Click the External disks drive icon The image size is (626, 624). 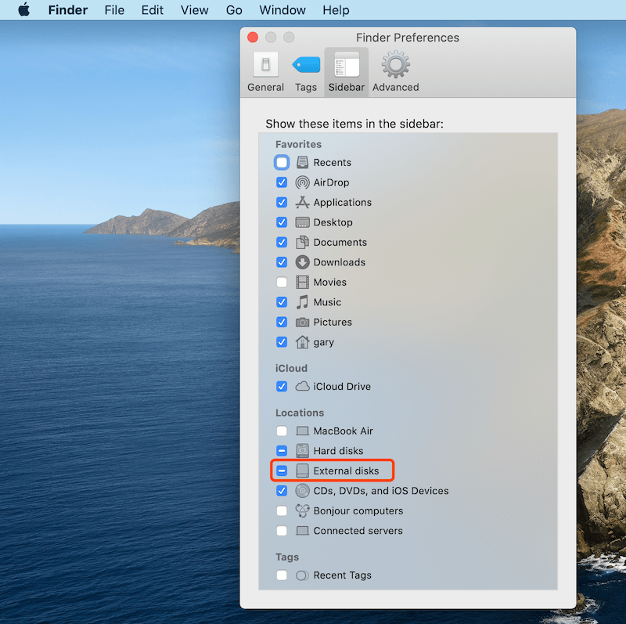tap(302, 471)
